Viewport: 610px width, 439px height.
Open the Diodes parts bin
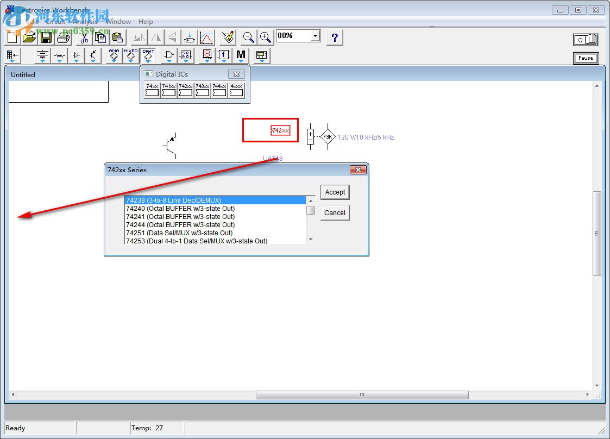[x=76, y=55]
